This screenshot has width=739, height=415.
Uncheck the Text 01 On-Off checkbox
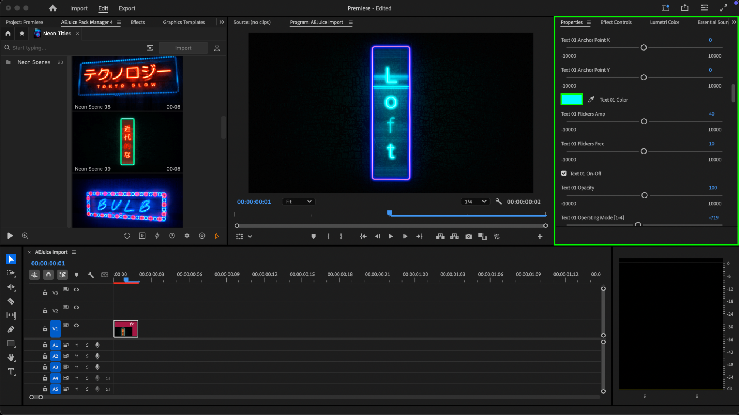pos(564,173)
